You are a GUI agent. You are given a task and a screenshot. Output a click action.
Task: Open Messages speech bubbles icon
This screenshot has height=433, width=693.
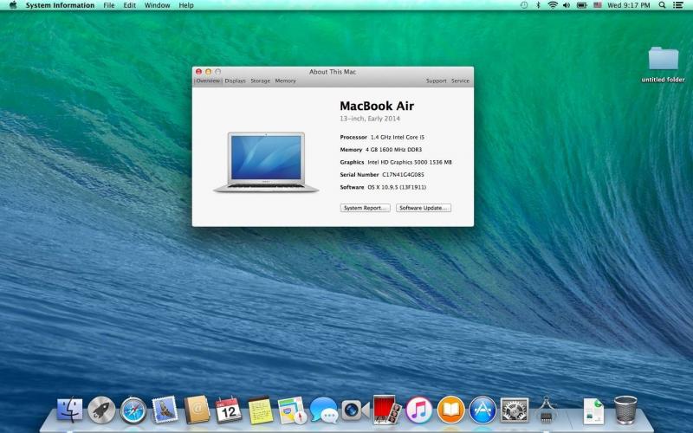323,410
